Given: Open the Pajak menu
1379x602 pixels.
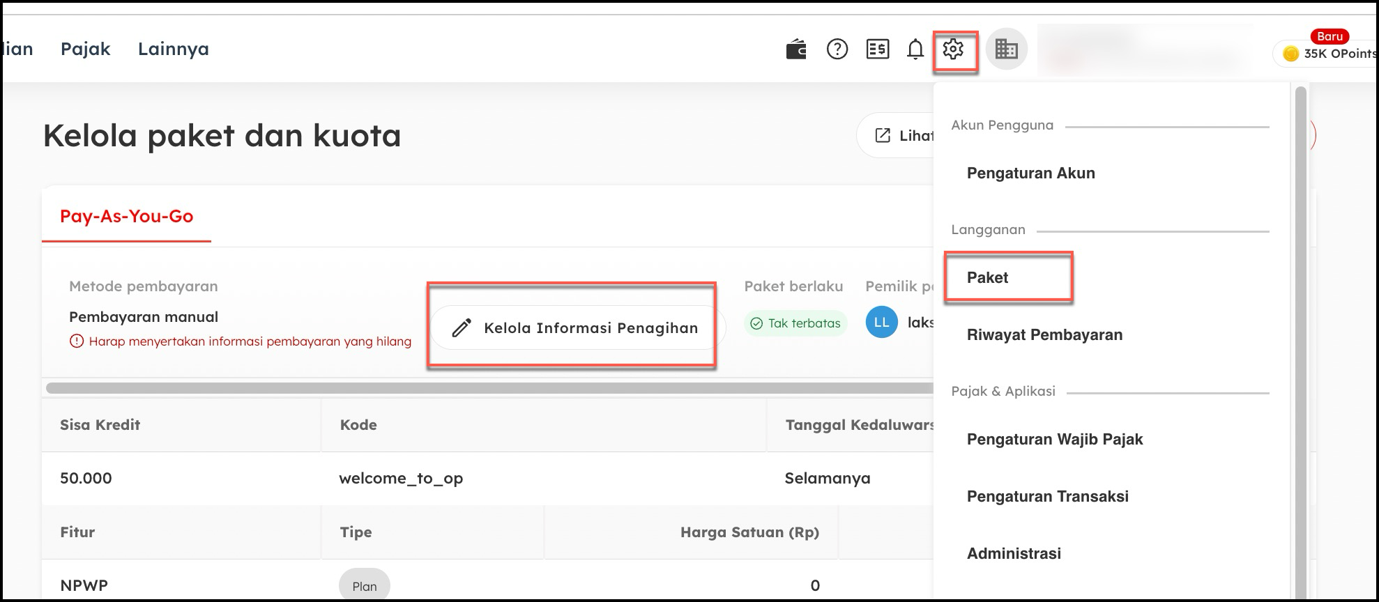Looking at the screenshot, I should [x=85, y=49].
